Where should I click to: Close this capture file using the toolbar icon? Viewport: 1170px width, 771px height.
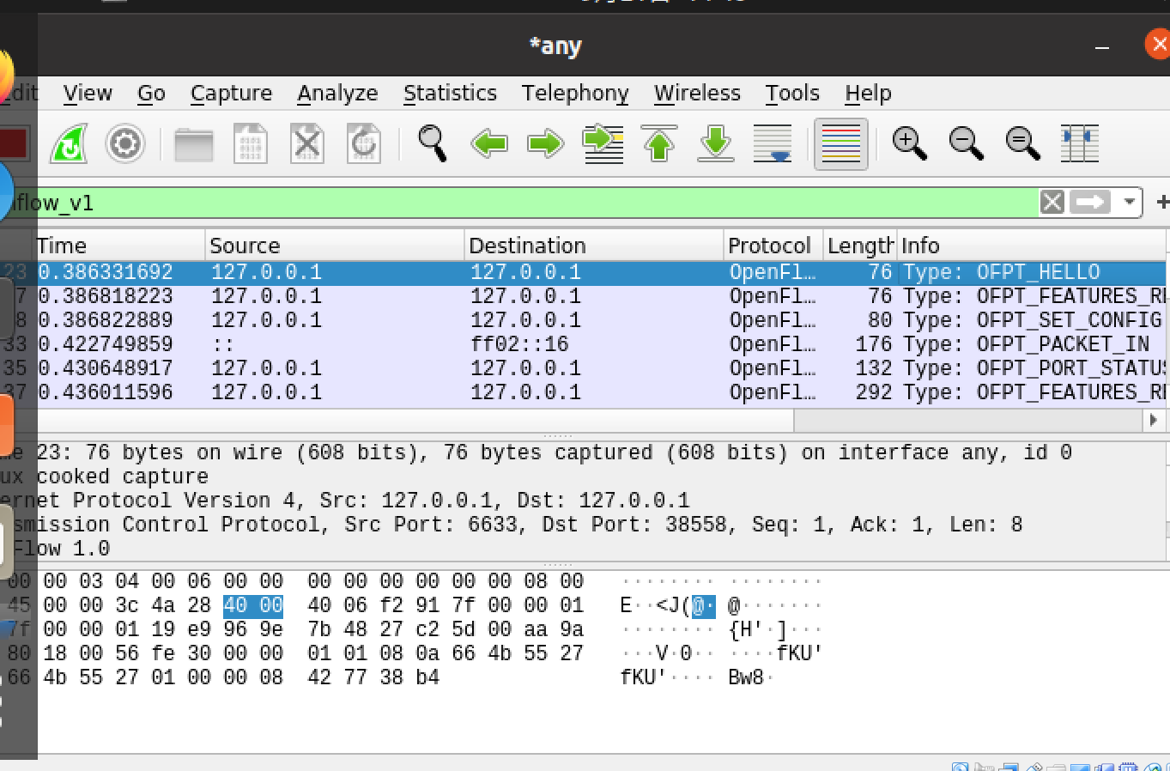point(307,144)
